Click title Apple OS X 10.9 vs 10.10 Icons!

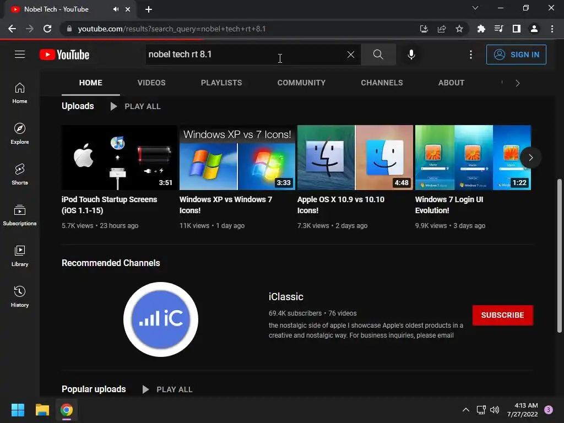click(x=340, y=205)
